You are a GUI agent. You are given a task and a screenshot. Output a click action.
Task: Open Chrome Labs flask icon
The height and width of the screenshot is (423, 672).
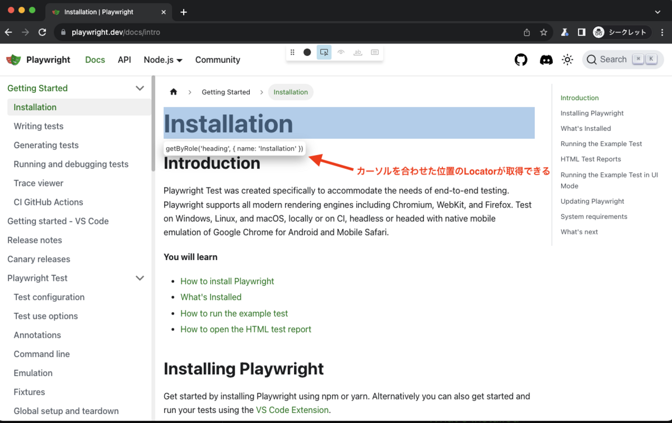tap(566, 32)
